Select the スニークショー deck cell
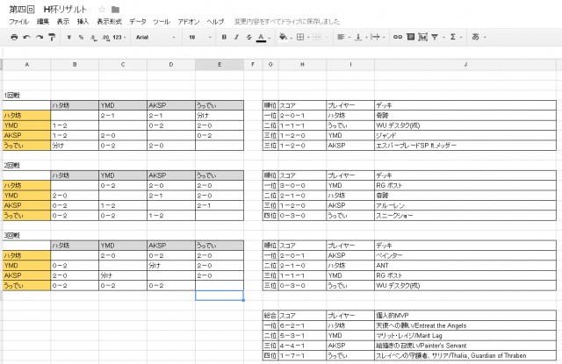 coord(465,216)
